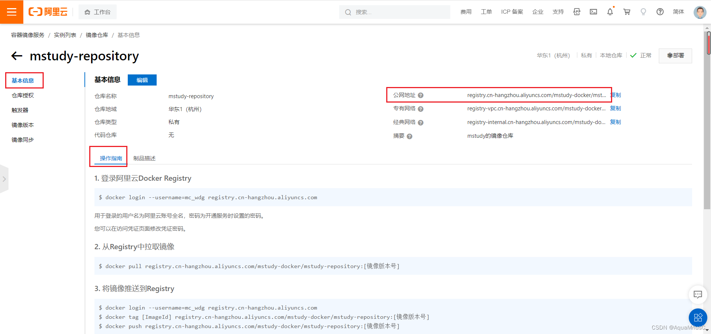Go to 镜像仓库 breadcrumb

[x=97, y=35]
